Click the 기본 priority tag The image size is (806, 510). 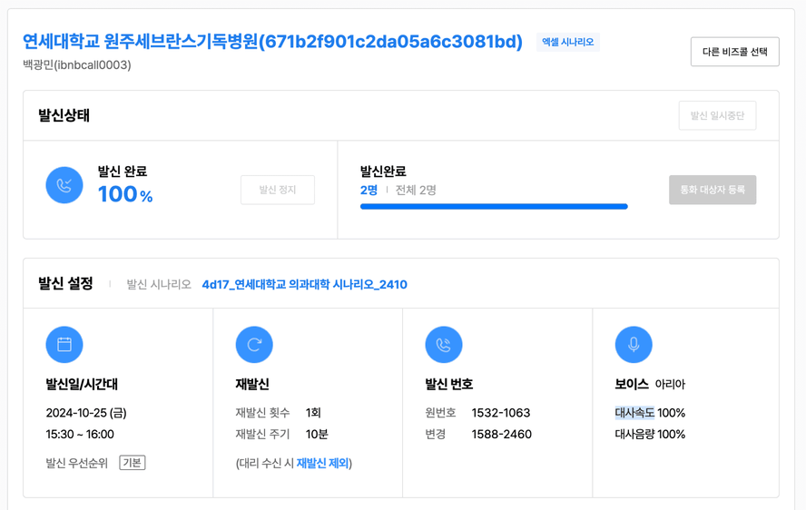[133, 463]
